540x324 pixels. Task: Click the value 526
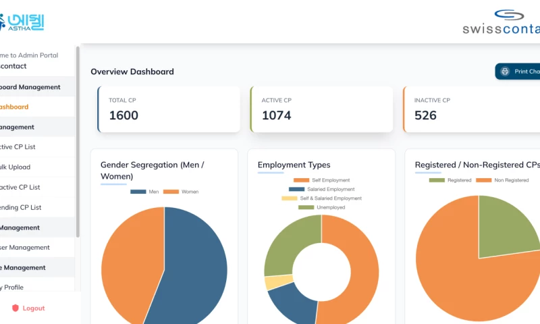click(x=425, y=115)
